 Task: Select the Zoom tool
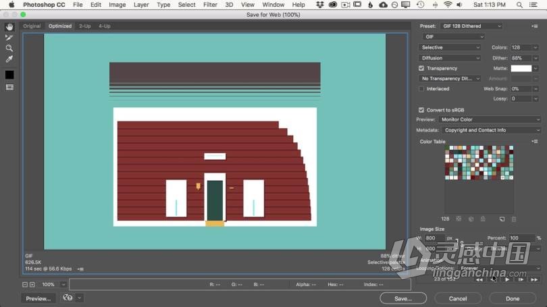[9, 49]
